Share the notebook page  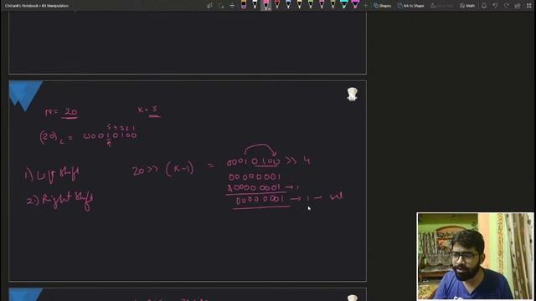(x=518, y=6)
